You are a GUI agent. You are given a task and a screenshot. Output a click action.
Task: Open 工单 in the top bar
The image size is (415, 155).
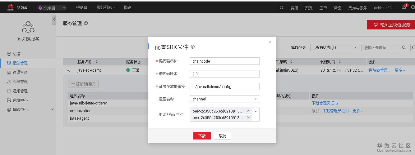tap(323, 8)
